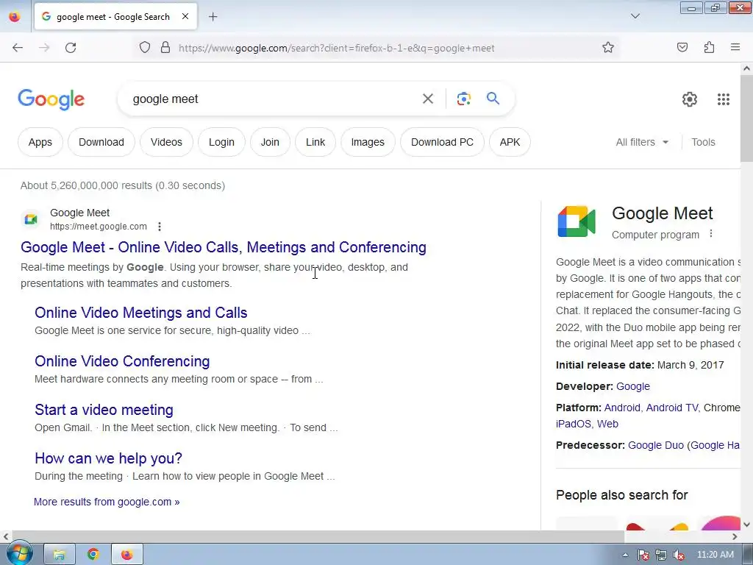Open Windows Explorer from taskbar
The image size is (753, 565).
[60, 555]
